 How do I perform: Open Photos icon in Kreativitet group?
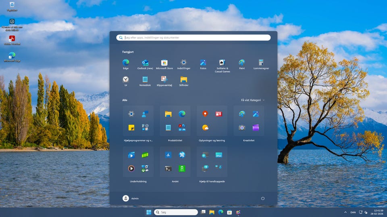tap(256, 114)
